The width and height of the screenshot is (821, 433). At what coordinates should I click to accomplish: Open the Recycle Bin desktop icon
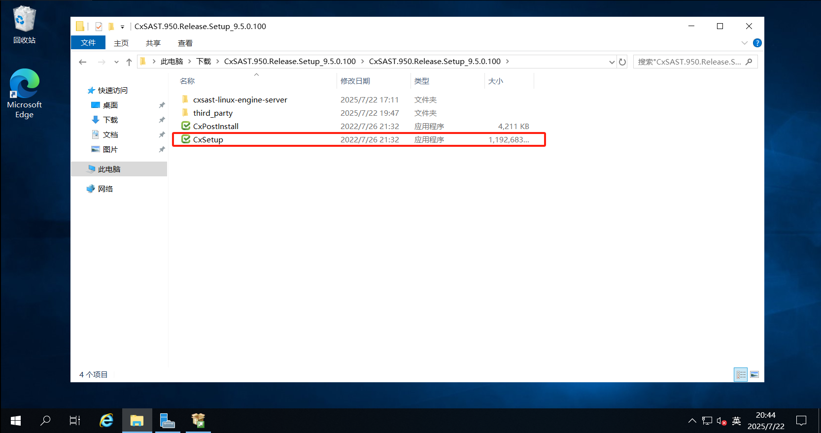click(x=24, y=25)
